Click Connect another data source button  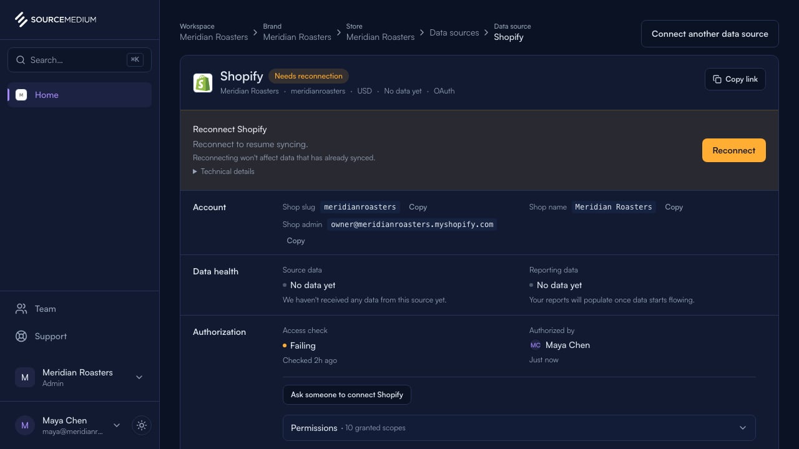point(710,34)
